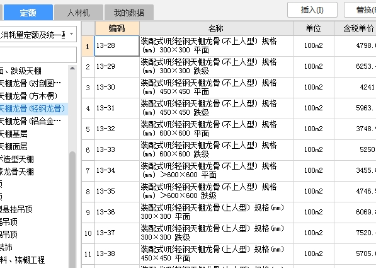The image size is (376, 268).
Task: Click name cell of 13-37 上人型 300×300 跌级
Action: pyautogui.click(x=216, y=233)
